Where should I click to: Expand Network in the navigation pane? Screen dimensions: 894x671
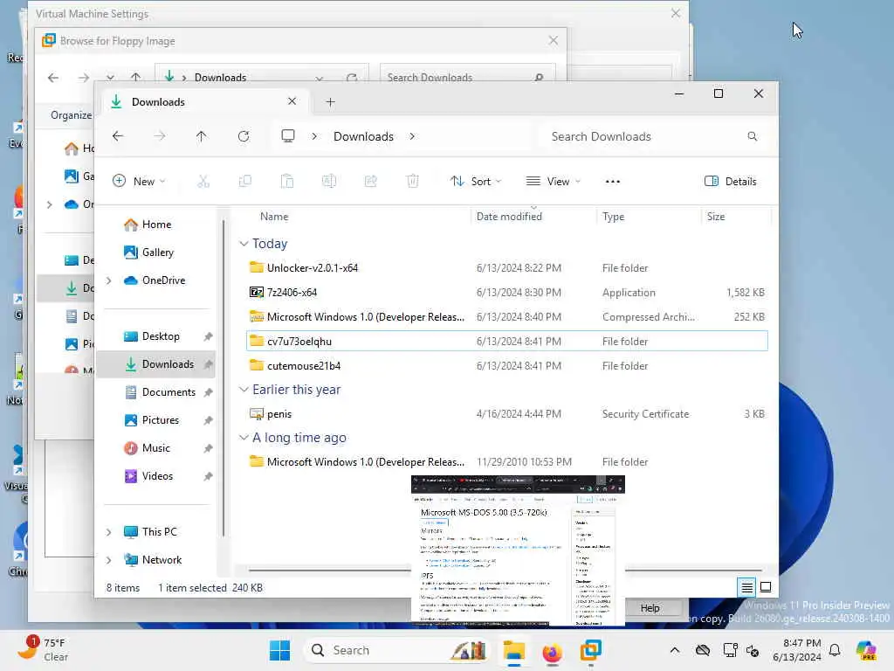108,560
